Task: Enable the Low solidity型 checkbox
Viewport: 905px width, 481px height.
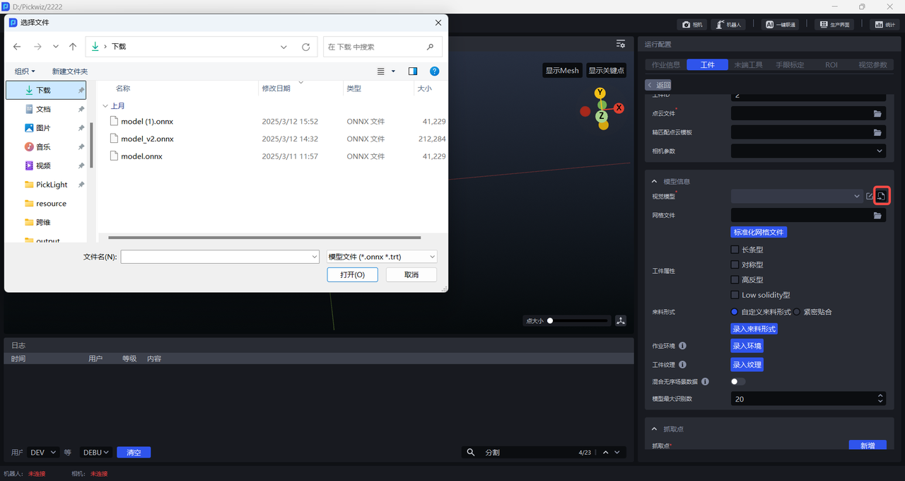Action: [735, 295]
